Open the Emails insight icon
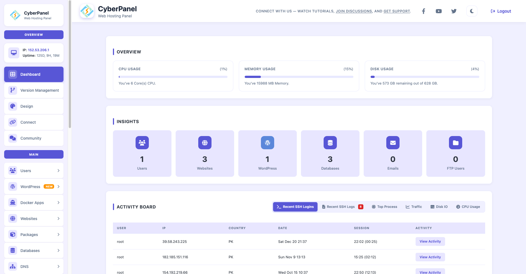Viewport: 526px width, 274px height. click(393, 143)
